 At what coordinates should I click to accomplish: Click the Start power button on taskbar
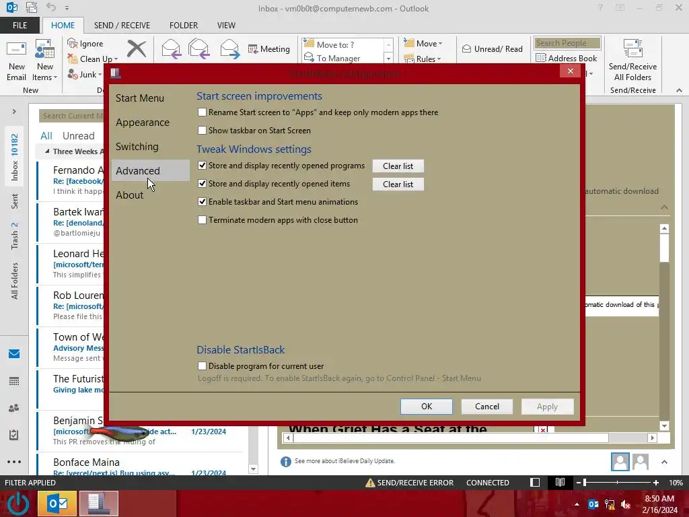click(18, 504)
